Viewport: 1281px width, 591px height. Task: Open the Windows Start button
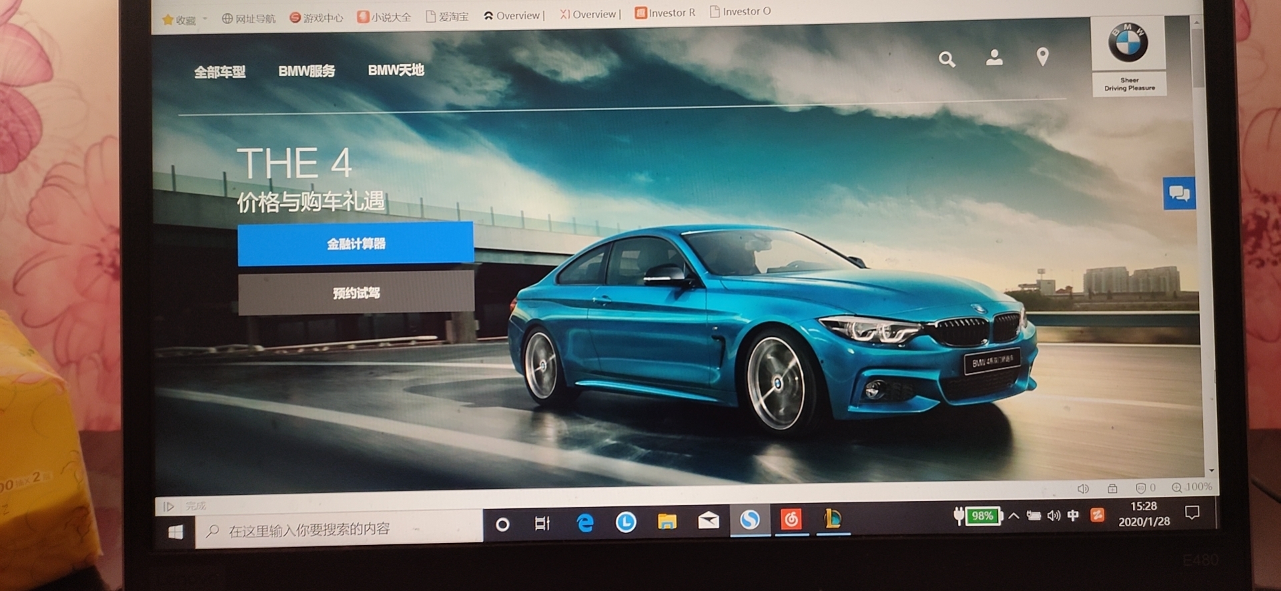pyautogui.click(x=175, y=532)
